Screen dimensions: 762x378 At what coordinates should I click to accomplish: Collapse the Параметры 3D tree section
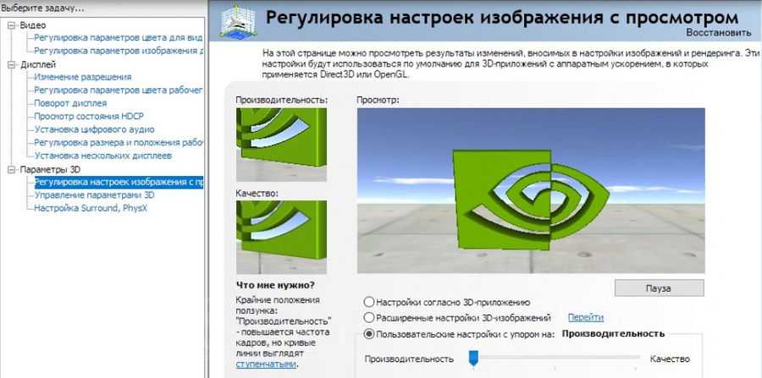coord(11,170)
